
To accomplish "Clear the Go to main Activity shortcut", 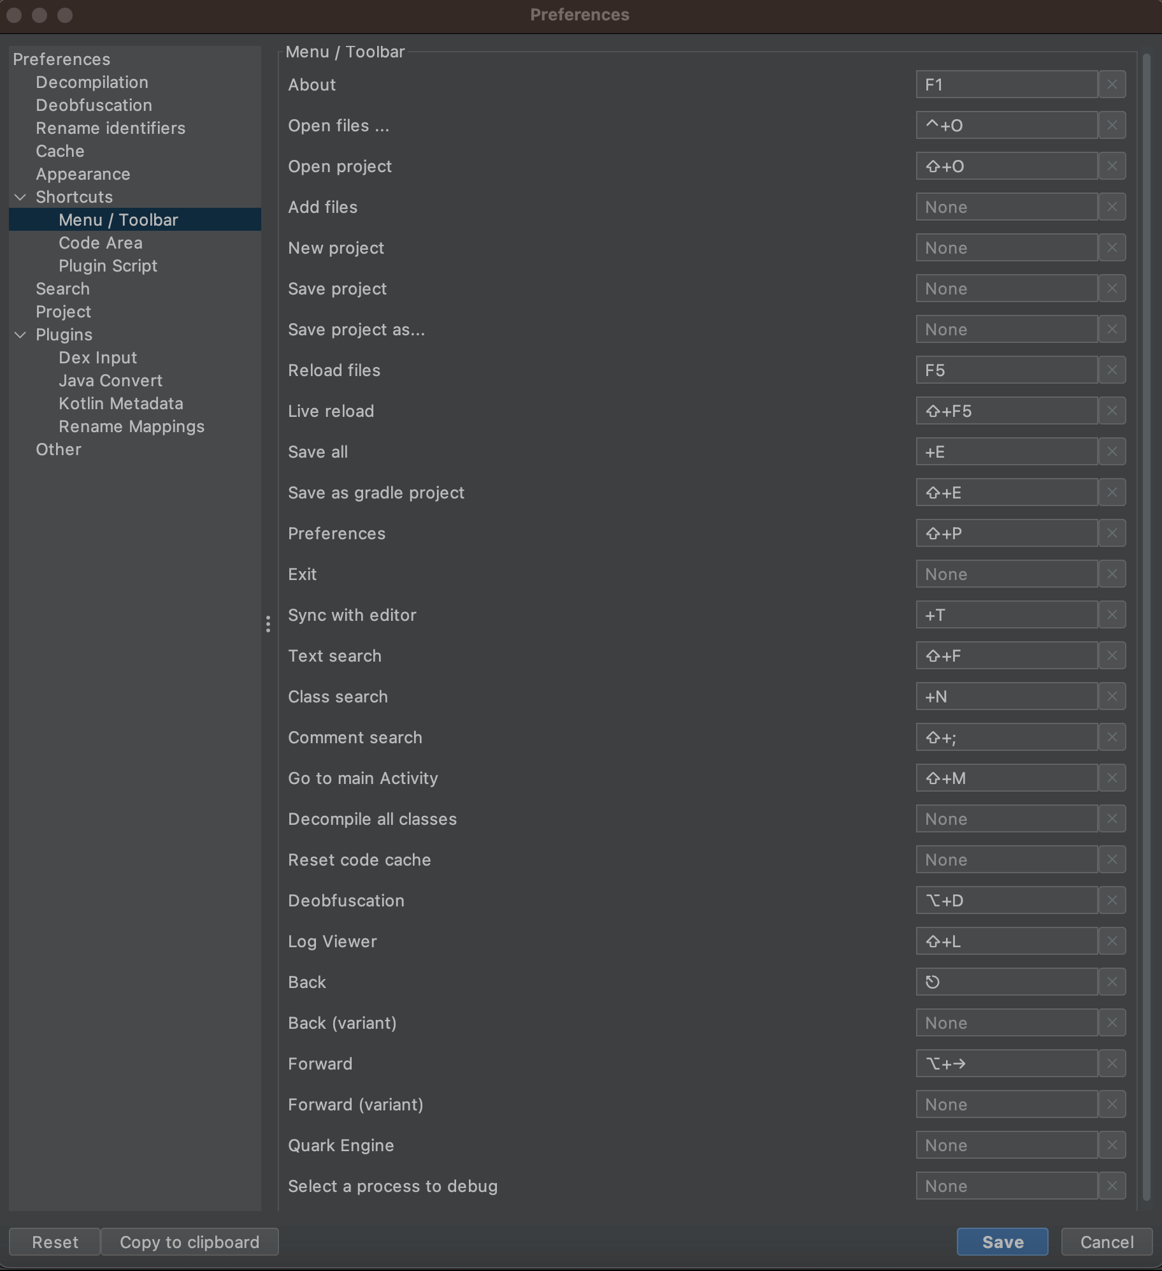I will pos(1112,778).
